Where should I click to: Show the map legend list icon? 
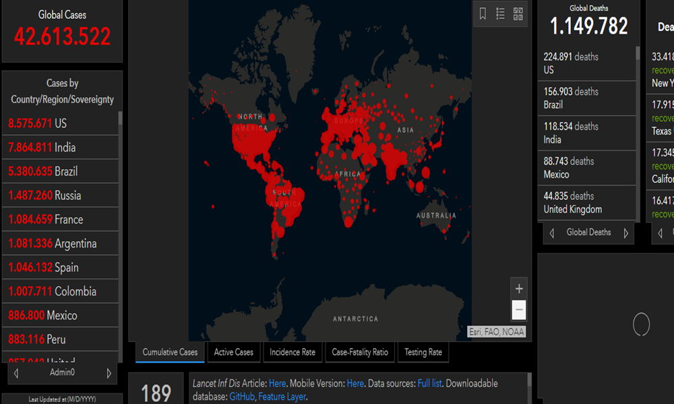[501, 13]
